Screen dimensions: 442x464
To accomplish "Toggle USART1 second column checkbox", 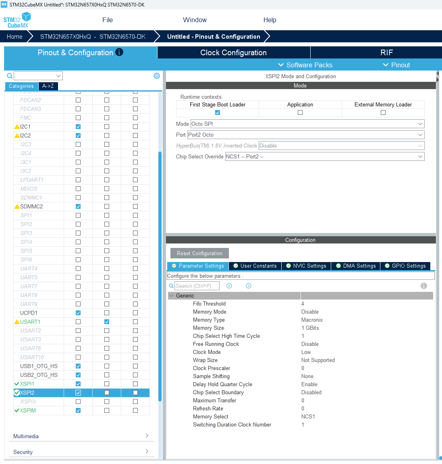I will 107,322.
